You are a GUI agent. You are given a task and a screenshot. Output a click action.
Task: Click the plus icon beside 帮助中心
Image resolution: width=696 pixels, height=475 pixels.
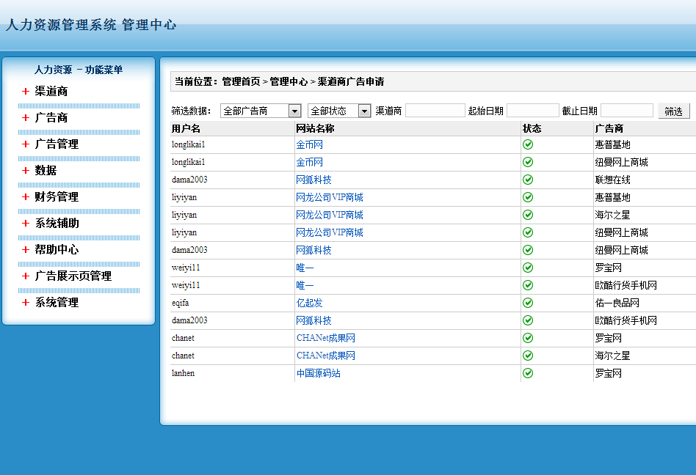26,250
